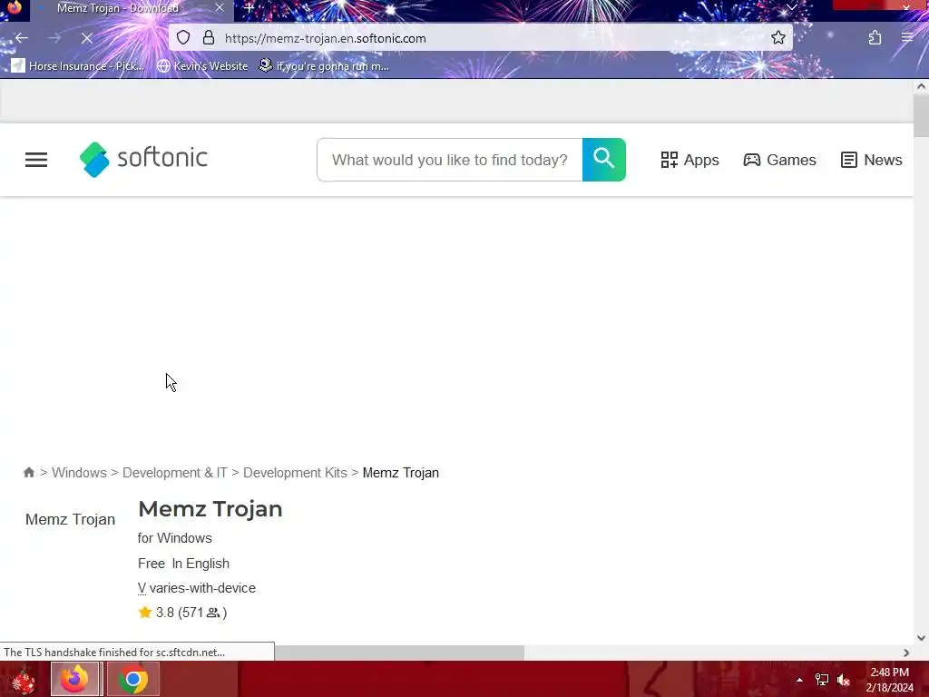
Task: Close the Memz Trojan tab
Action: point(220,8)
